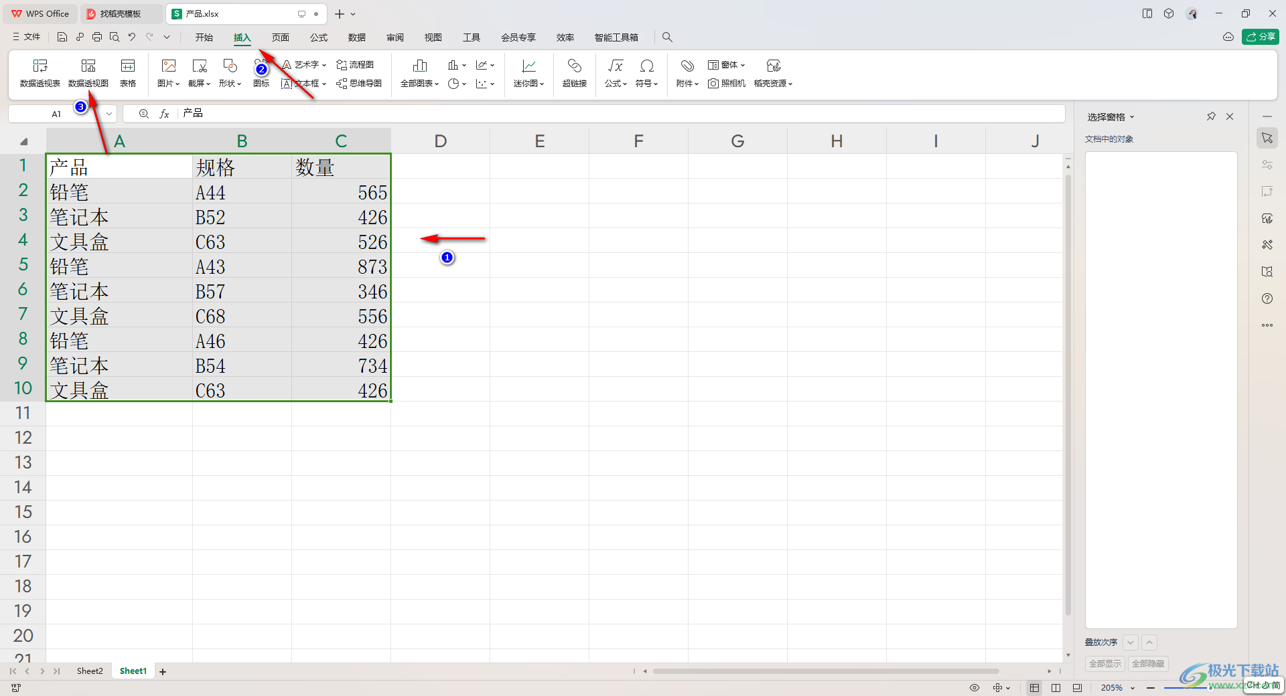
Task: Toggle eye protection mode in status bar
Action: click(x=975, y=687)
